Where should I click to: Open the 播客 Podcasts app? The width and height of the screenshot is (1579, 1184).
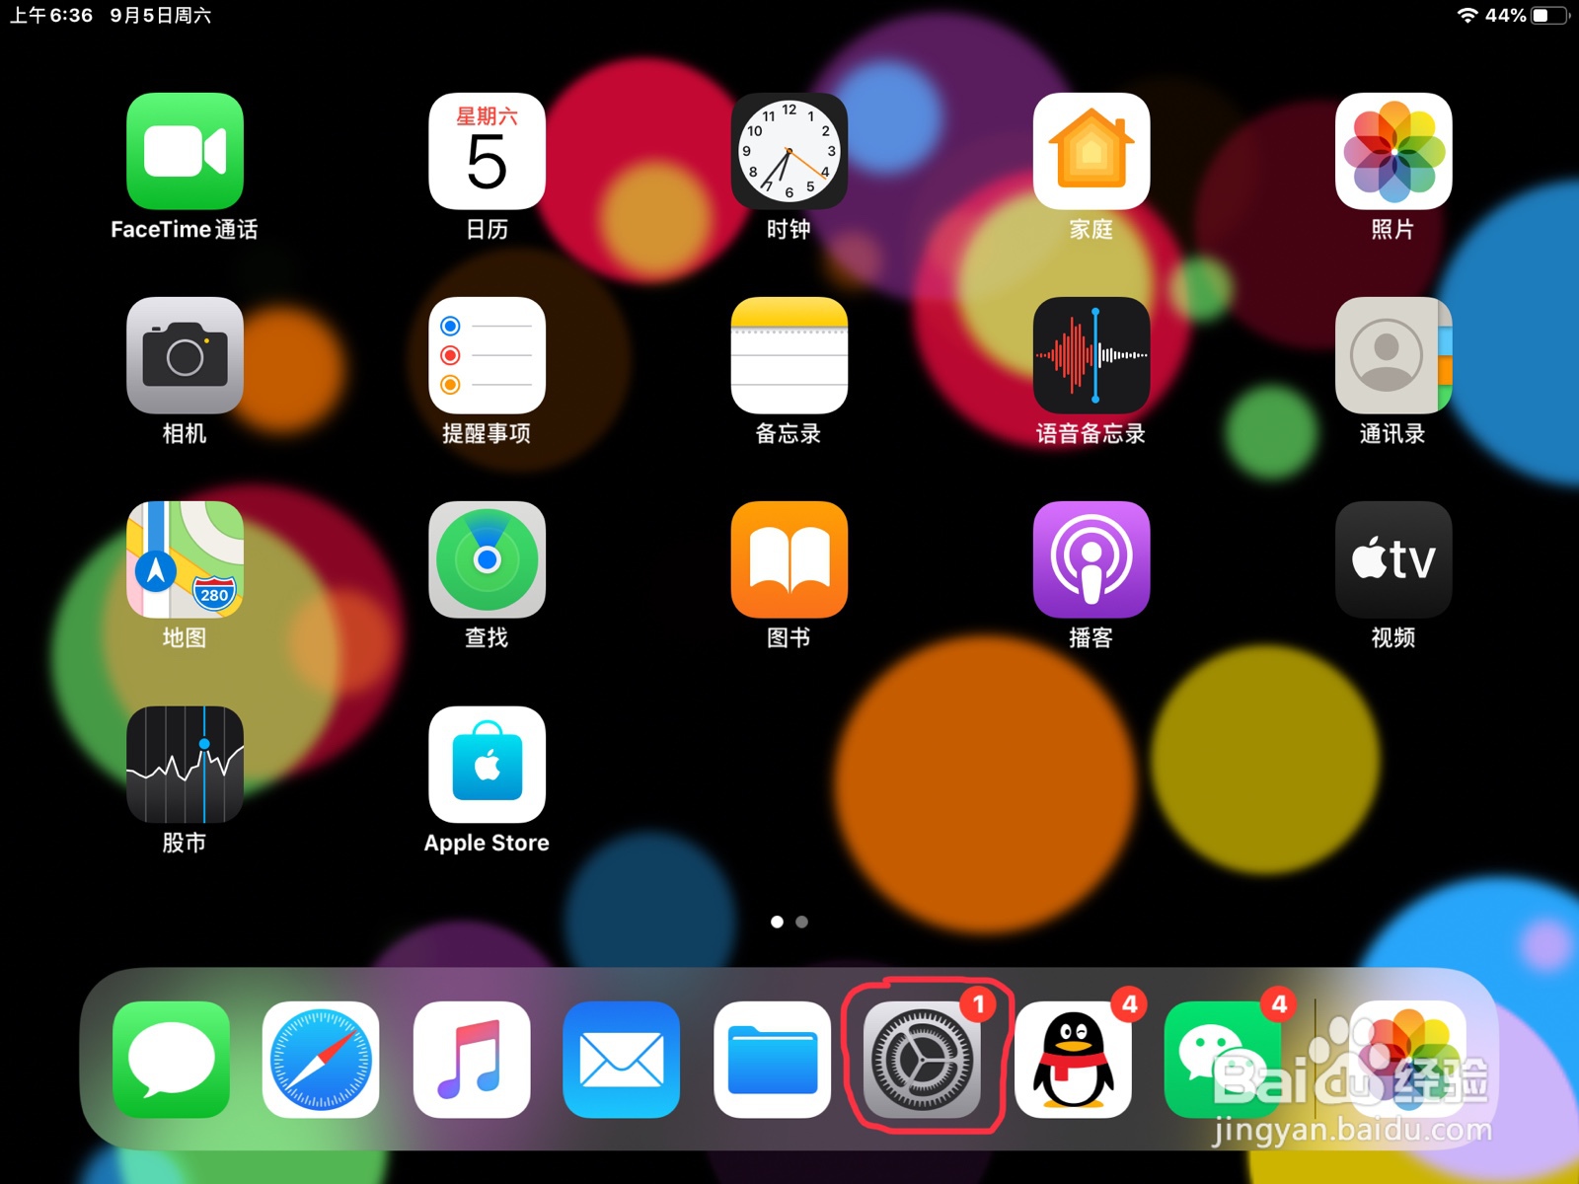[x=1090, y=559]
